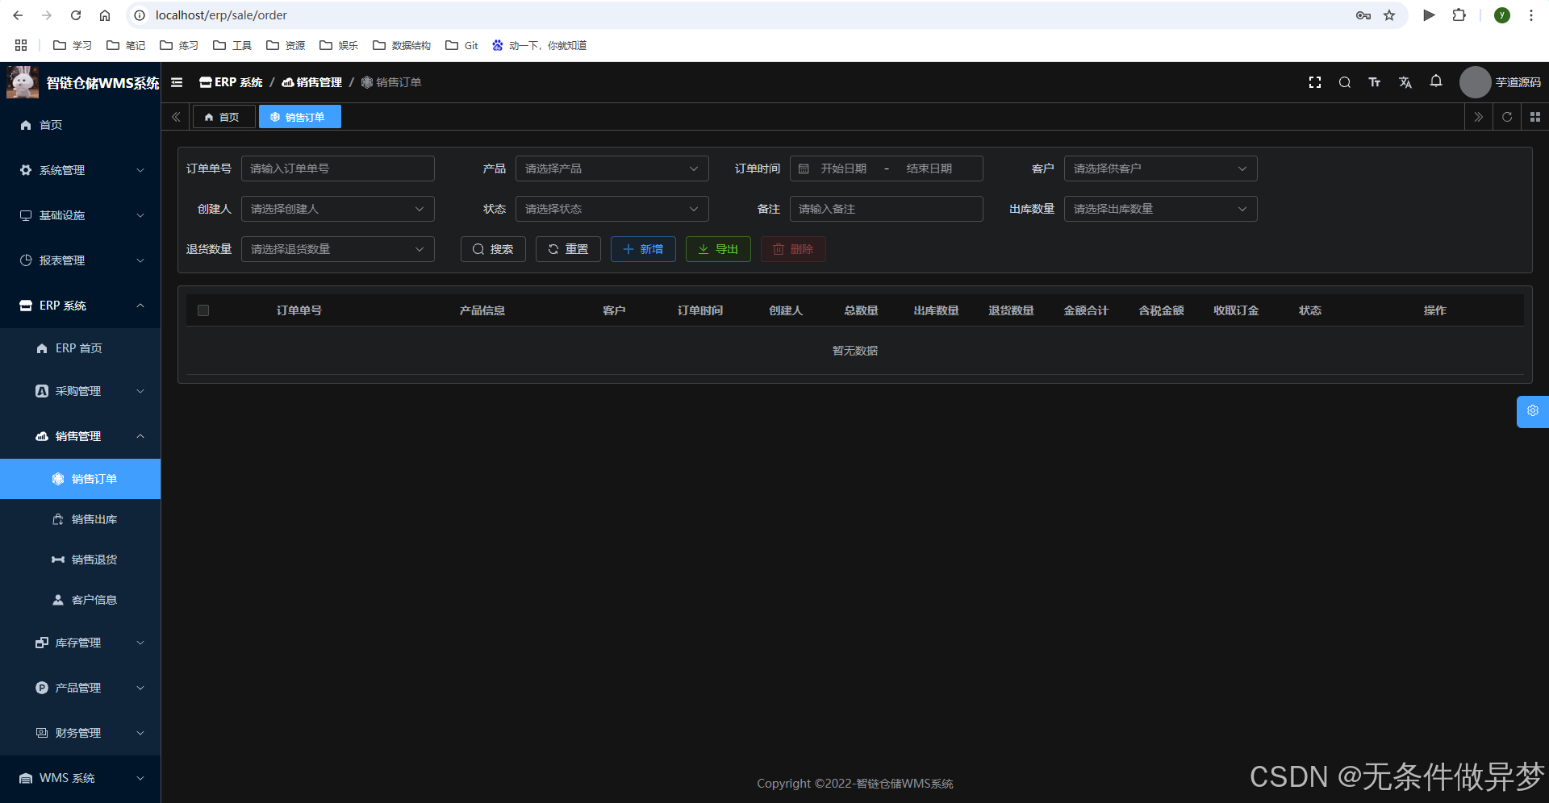The width and height of the screenshot is (1549, 803).
Task: Open browser apps grid icon
Action: 21,45
